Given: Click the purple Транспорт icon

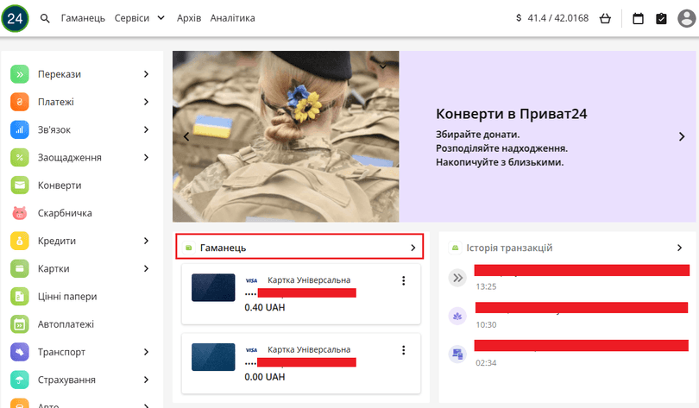Looking at the screenshot, I should tap(20, 352).
